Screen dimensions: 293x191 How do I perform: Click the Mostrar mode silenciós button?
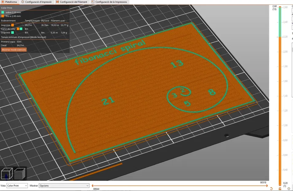(x=14, y=50)
